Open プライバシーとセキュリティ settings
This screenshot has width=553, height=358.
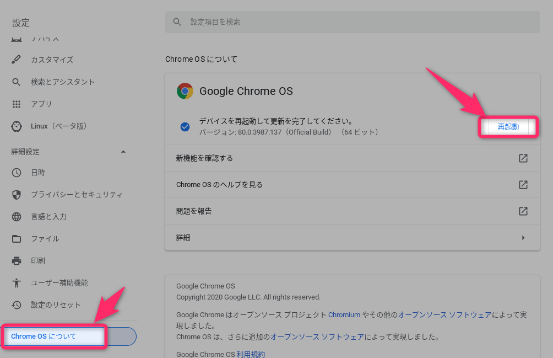(77, 195)
